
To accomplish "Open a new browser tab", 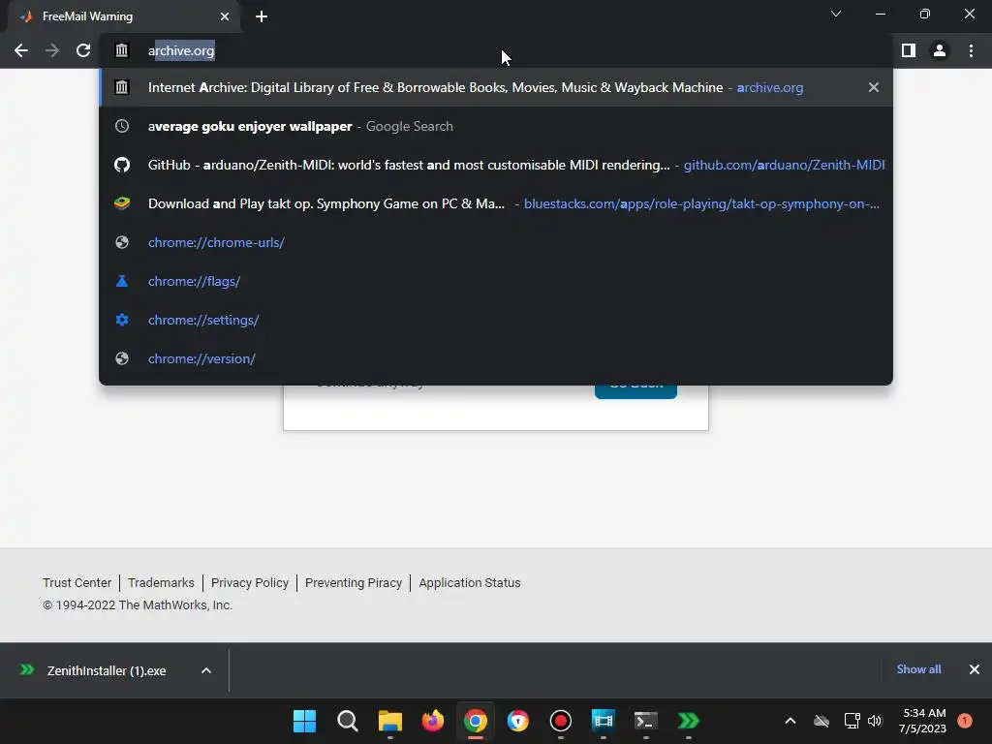I will coord(262,16).
